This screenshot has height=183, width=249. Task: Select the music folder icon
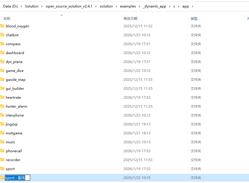(2, 142)
